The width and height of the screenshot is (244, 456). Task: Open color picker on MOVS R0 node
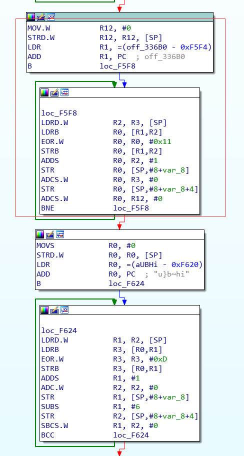point(40,234)
